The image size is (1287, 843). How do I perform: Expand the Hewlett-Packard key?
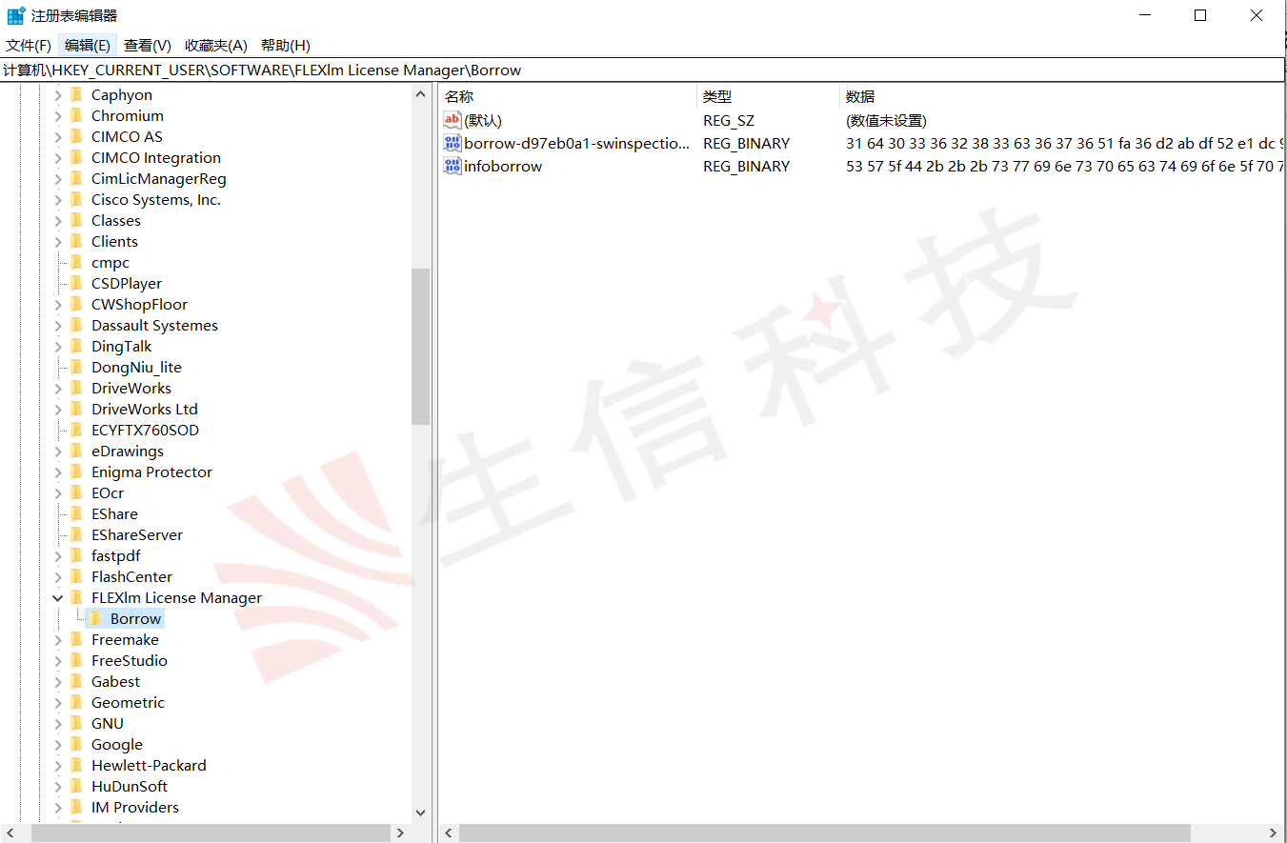[57, 765]
